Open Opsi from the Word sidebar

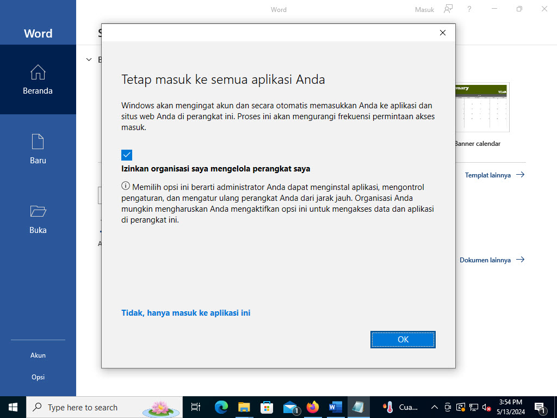point(38,377)
